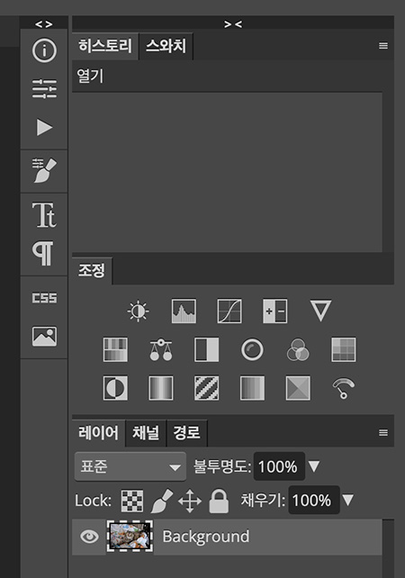
Task: Open the 불투명도 slider arrow
Action: pos(314,466)
